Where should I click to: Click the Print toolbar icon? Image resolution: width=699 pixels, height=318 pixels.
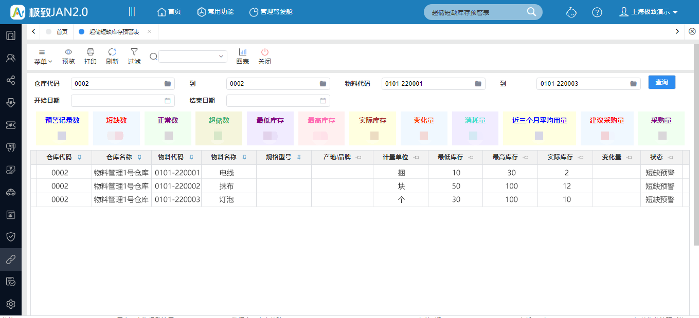click(x=91, y=52)
